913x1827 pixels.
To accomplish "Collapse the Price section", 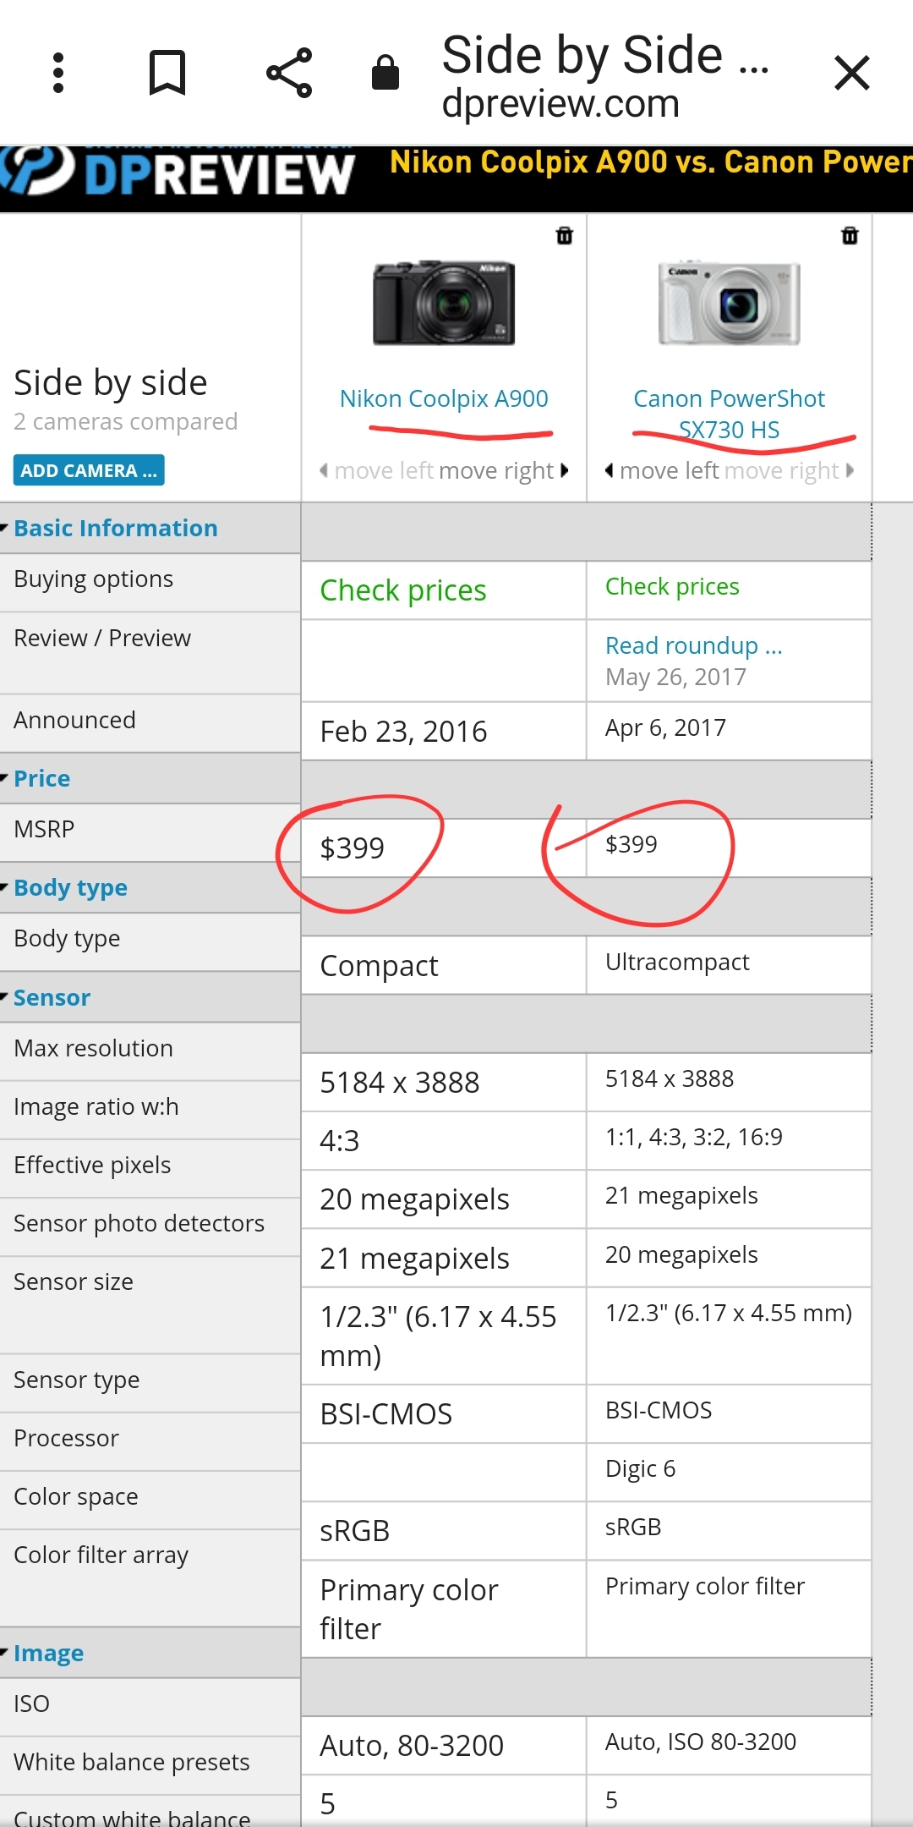I will pos(41,779).
